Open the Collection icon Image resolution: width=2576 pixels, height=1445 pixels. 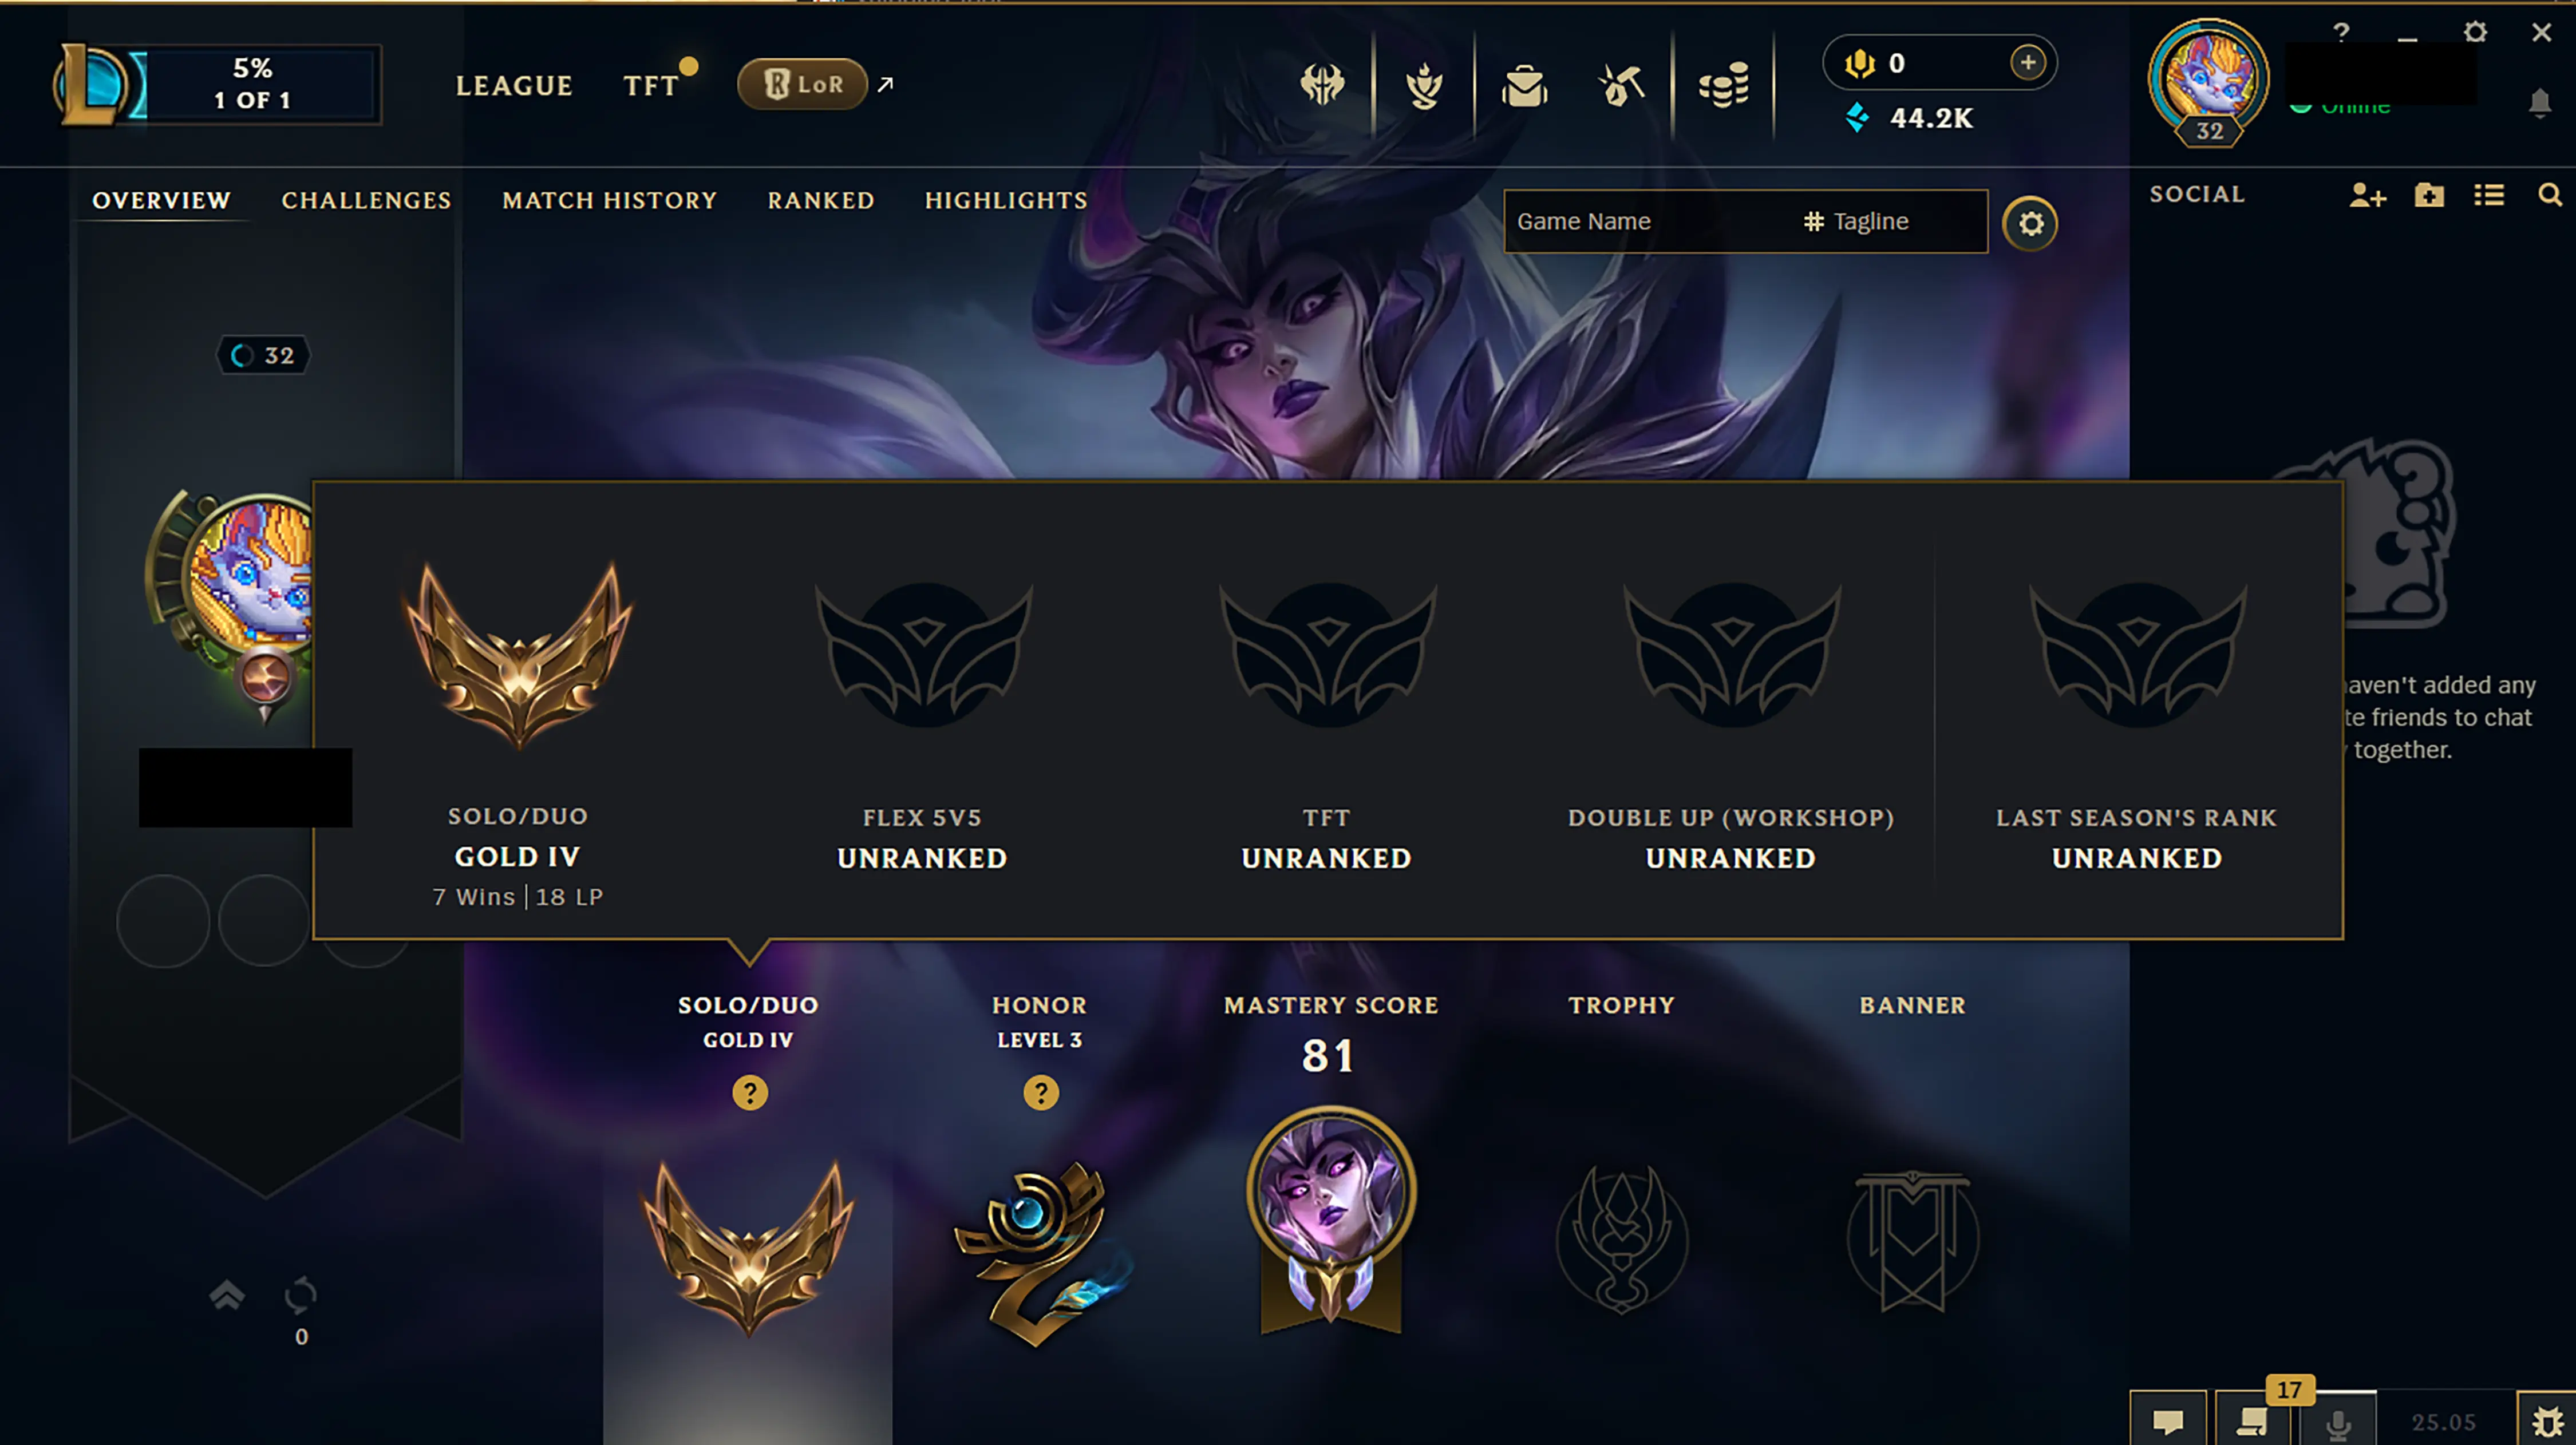[x=1423, y=86]
